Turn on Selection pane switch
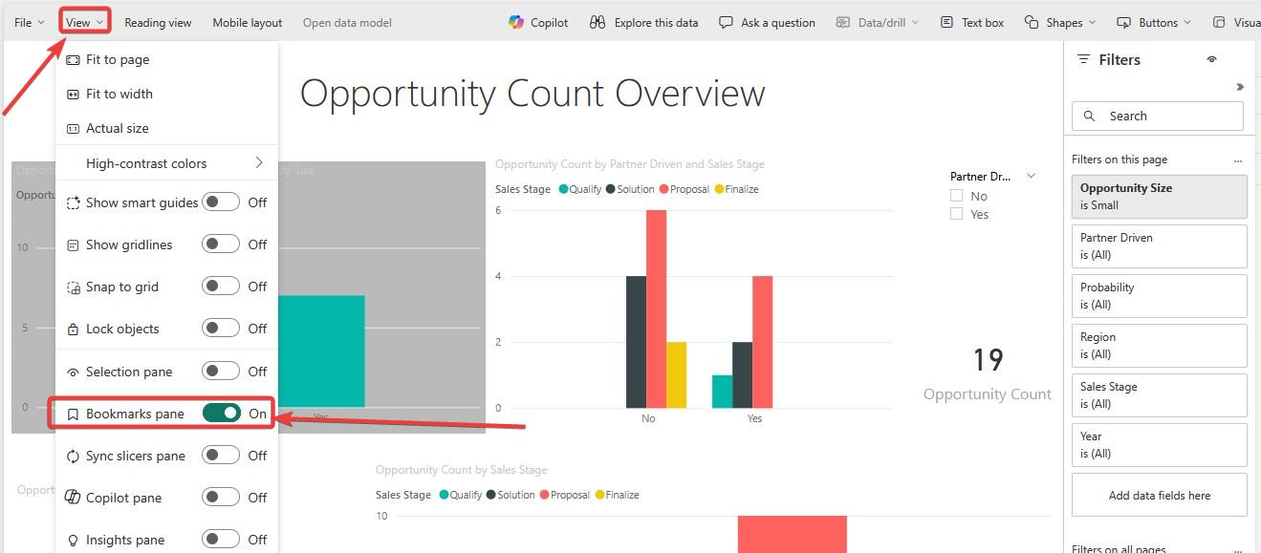Image resolution: width=1261 pixels, height=553 pixels. click(x=221, y=372)
